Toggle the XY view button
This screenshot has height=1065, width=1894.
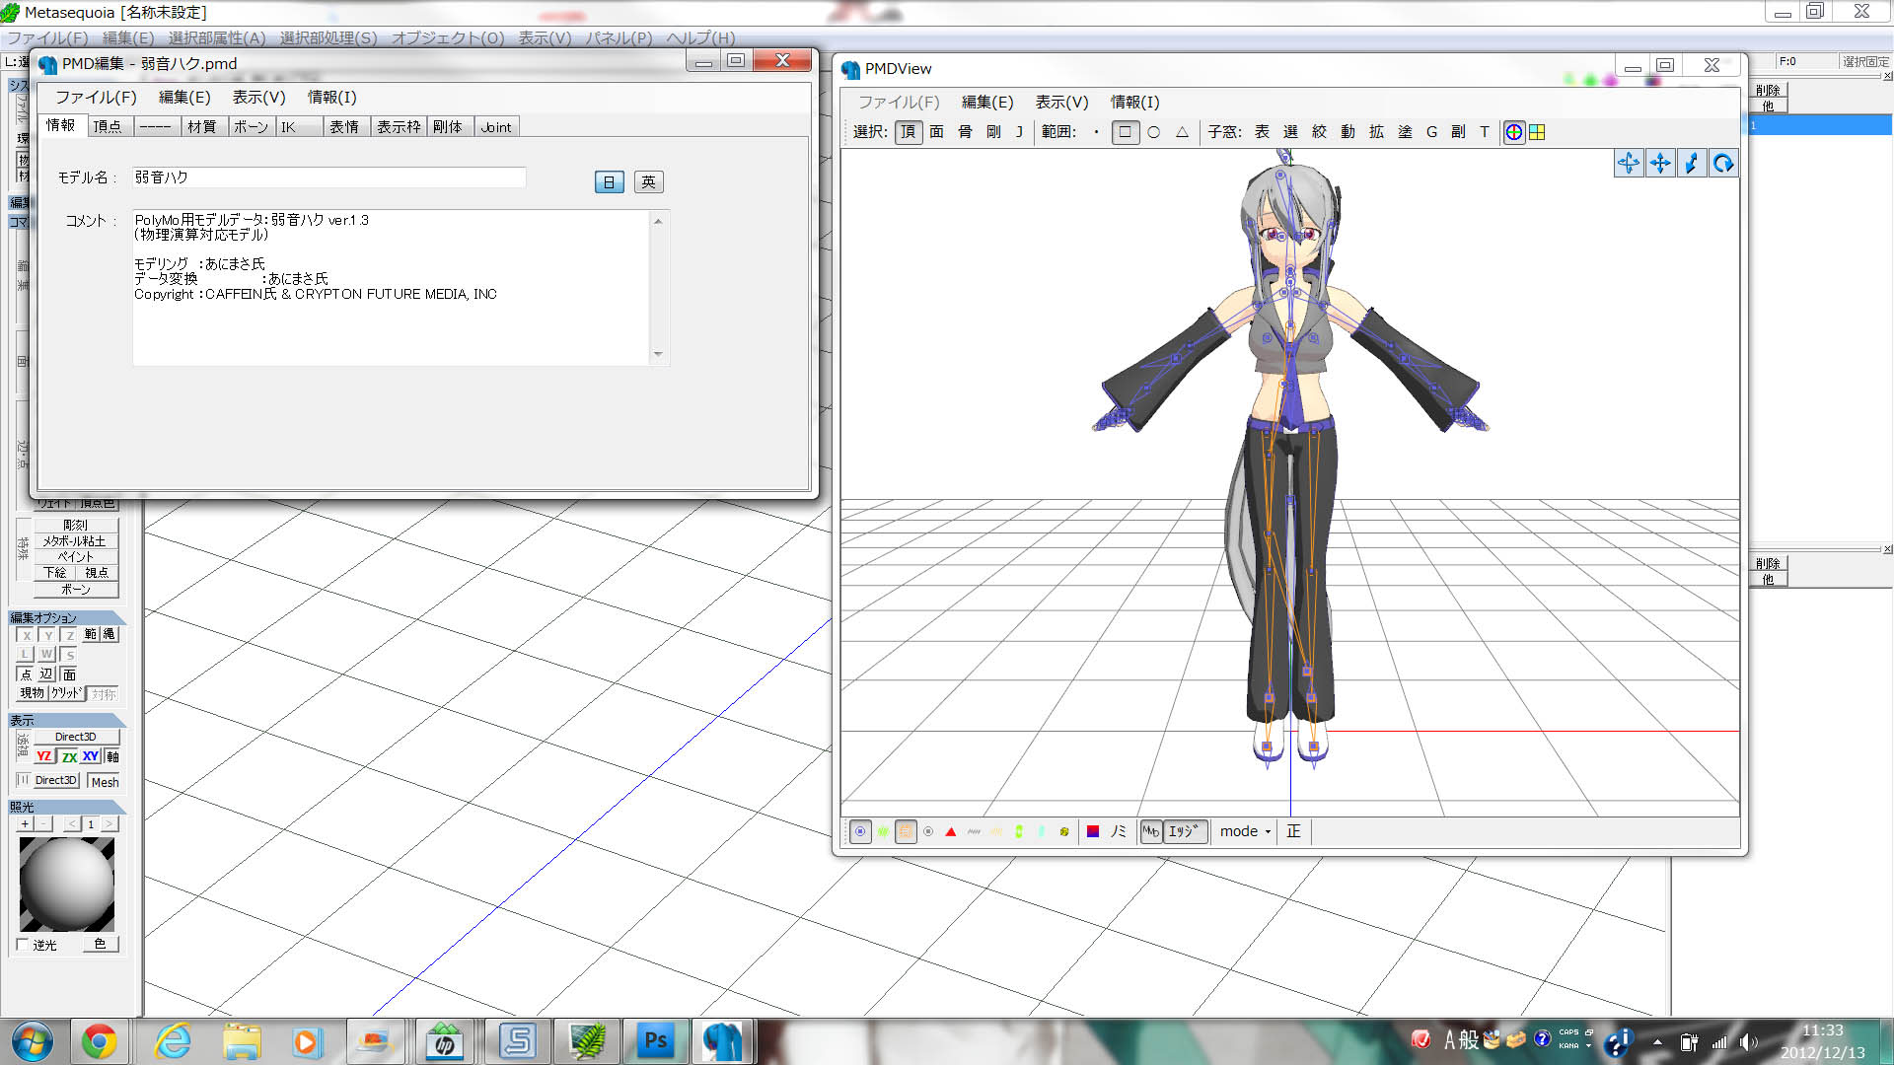pos(91,756)
